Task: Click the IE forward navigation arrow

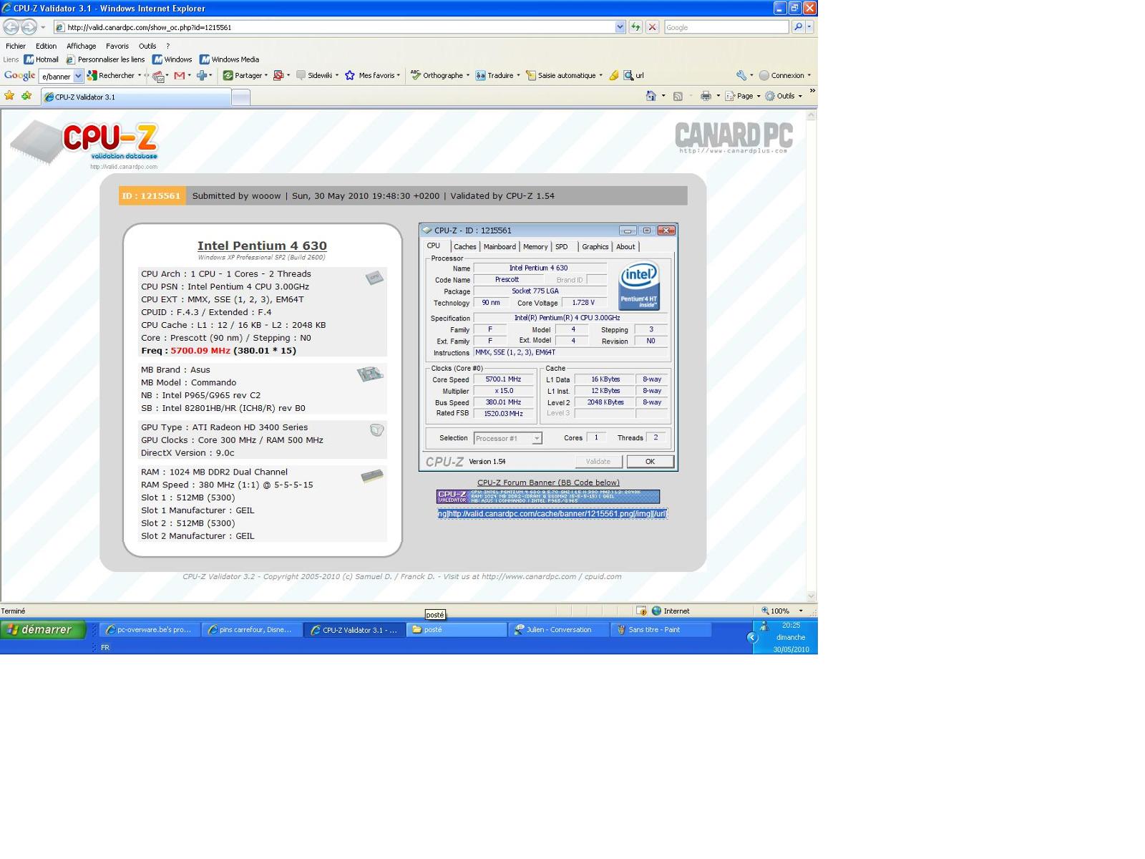Action: click(x=29, y=27)
